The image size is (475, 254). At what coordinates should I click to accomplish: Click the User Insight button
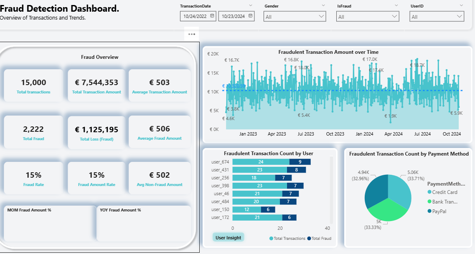(228, 238)
